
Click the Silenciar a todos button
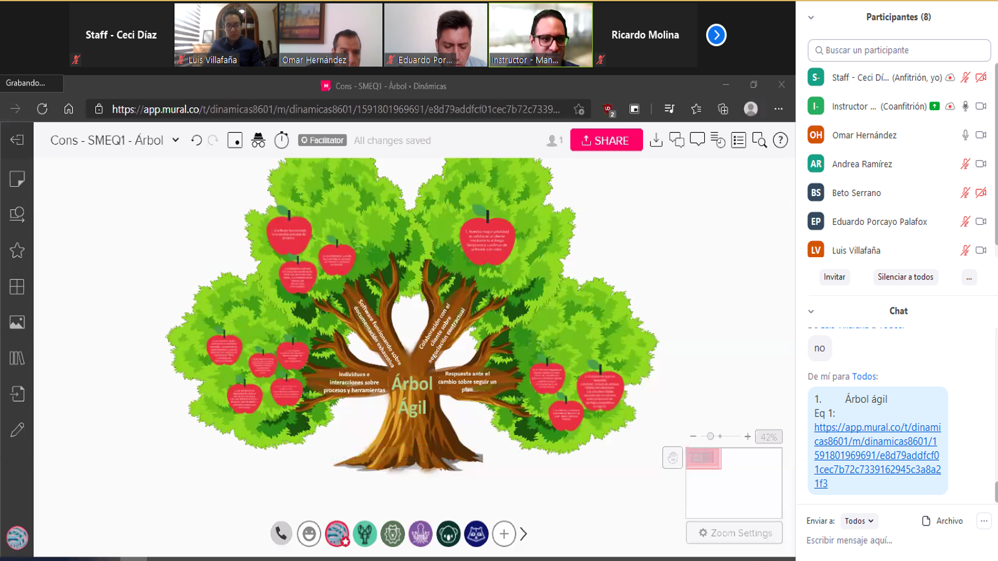(x=905, y=277)
